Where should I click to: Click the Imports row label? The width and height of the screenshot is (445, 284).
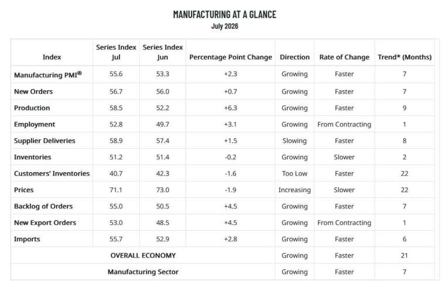click(27, 239)
